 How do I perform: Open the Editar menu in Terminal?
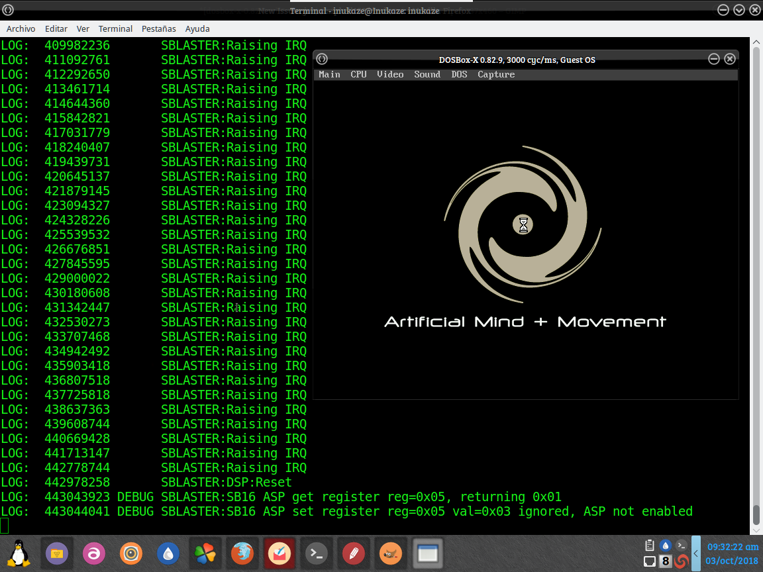[x=56, y=28]
